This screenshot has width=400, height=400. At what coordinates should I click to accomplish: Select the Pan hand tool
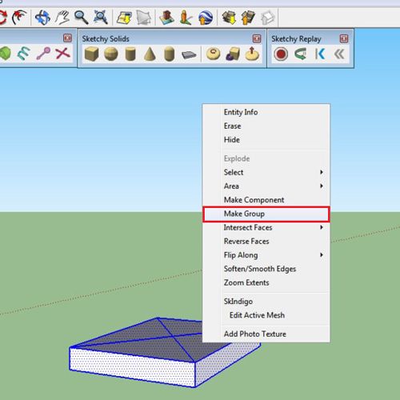pyautogui.click(x=62, y=18)
